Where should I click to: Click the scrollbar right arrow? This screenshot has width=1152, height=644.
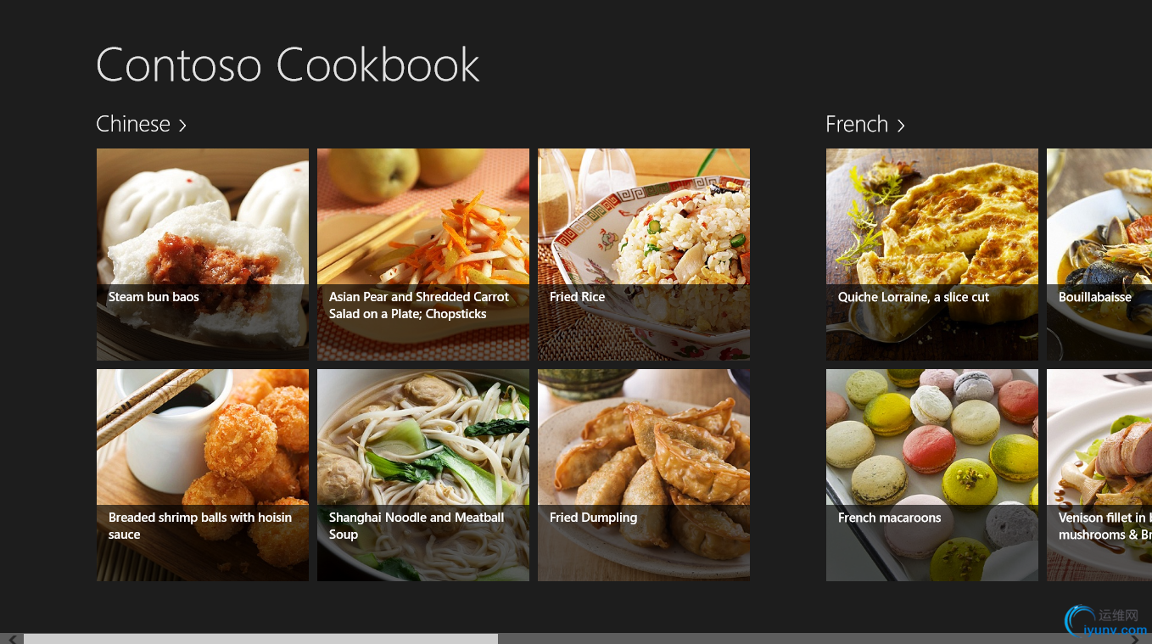point(1137,639)
